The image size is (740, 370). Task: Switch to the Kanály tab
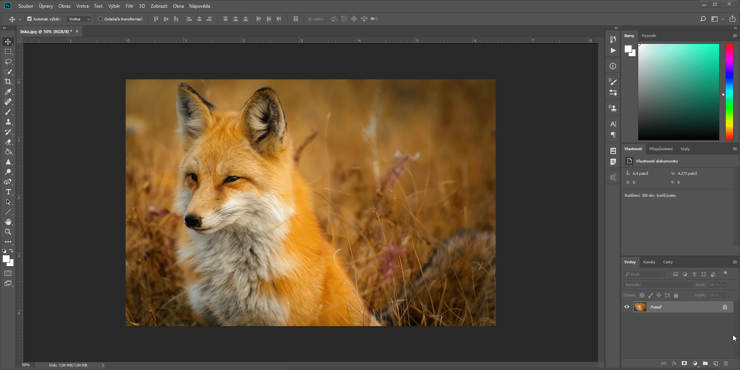pos(649,262)
